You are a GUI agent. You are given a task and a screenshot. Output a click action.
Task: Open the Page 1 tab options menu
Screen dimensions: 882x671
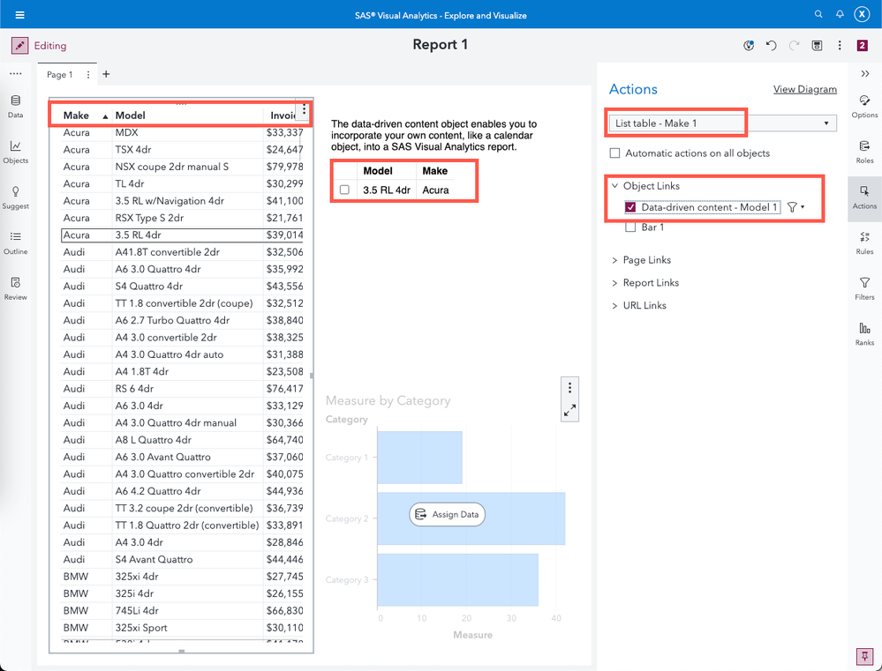pos(87,74)
